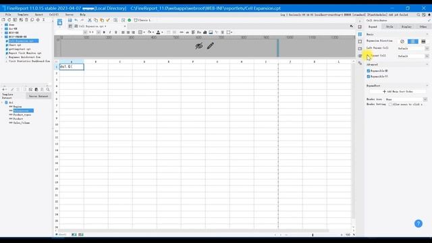
Task: Select Report Visit Monitor.cpt file
Action: pyautogui.click(x=25, y=53)
